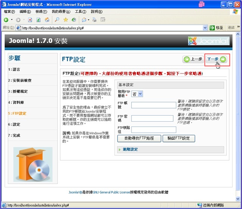Go to the Home page icon
Image resolution: width=242 pixels, height=209 pixels.
(x=47, y=20)
